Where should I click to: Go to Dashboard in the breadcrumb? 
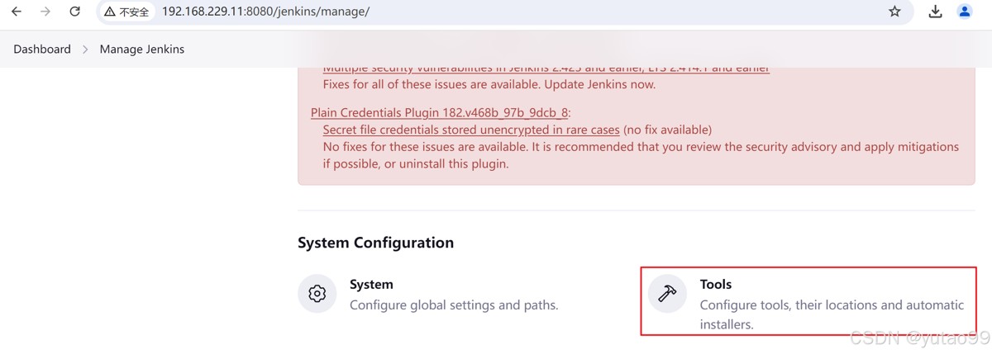42,50
